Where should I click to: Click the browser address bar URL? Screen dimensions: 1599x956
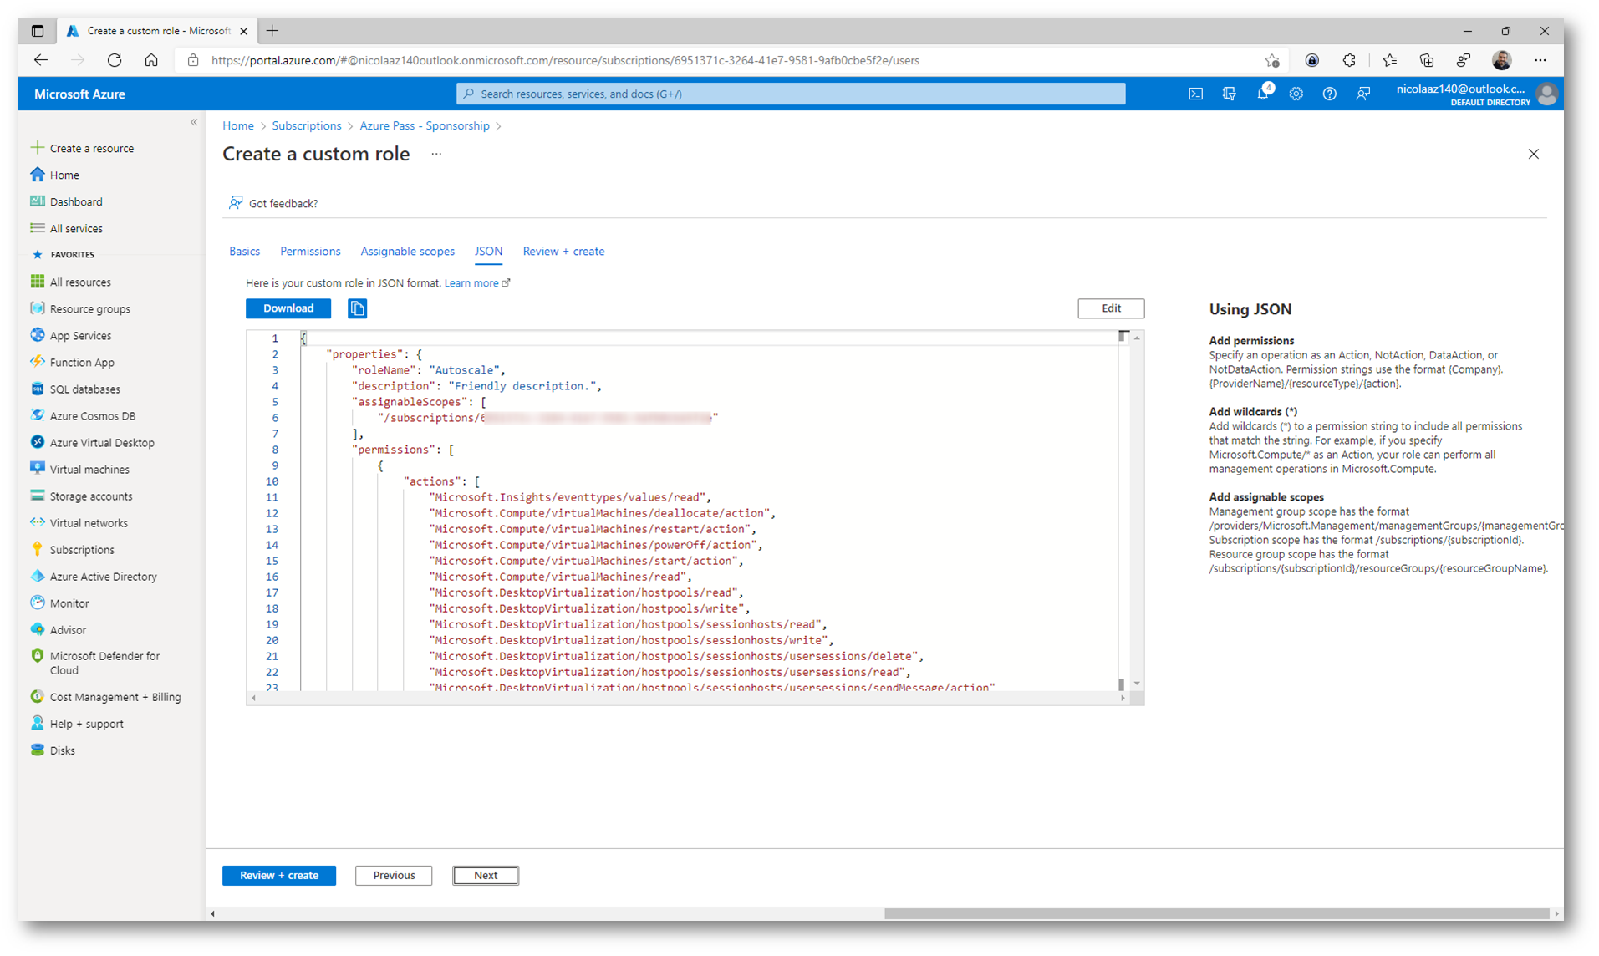pos(565,60)
